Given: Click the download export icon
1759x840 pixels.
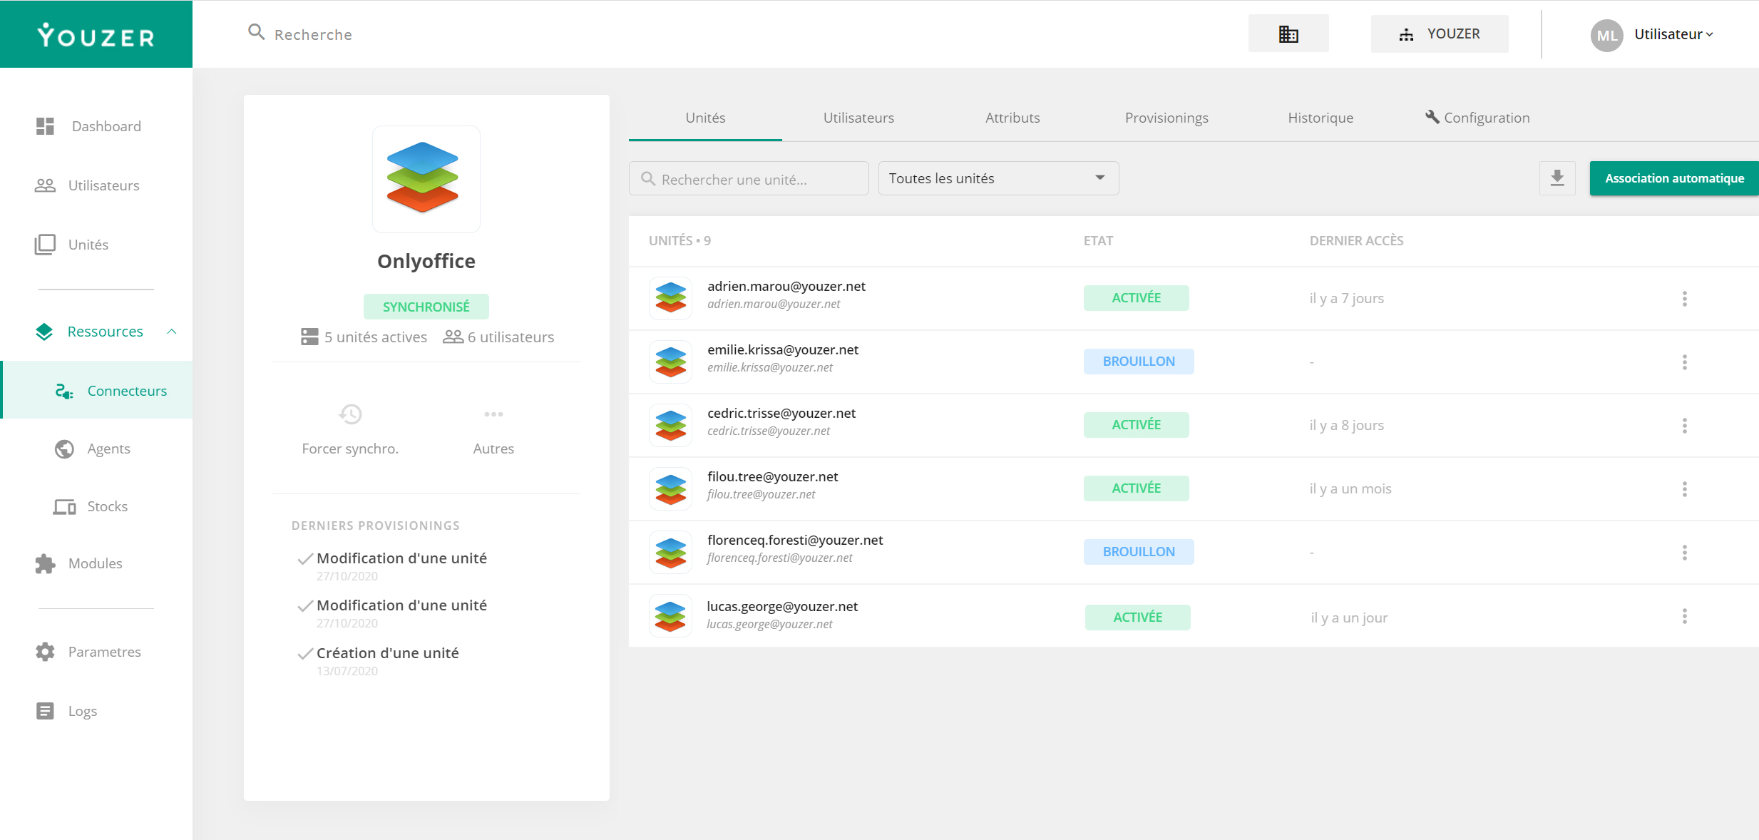Looking at the screenshot, I should pyautogui.click(x=1557, y=178).
